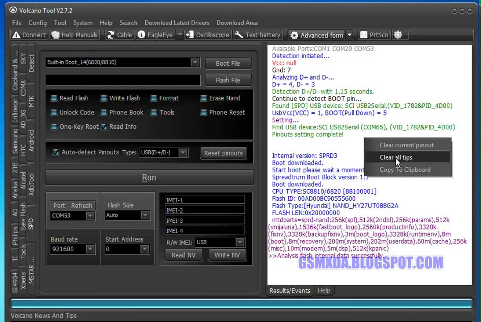Viewport: 481px width, 322px height.
Task: Toggle Auto-detect Pinouts checkbox
Action: click(x=56, y=152)
